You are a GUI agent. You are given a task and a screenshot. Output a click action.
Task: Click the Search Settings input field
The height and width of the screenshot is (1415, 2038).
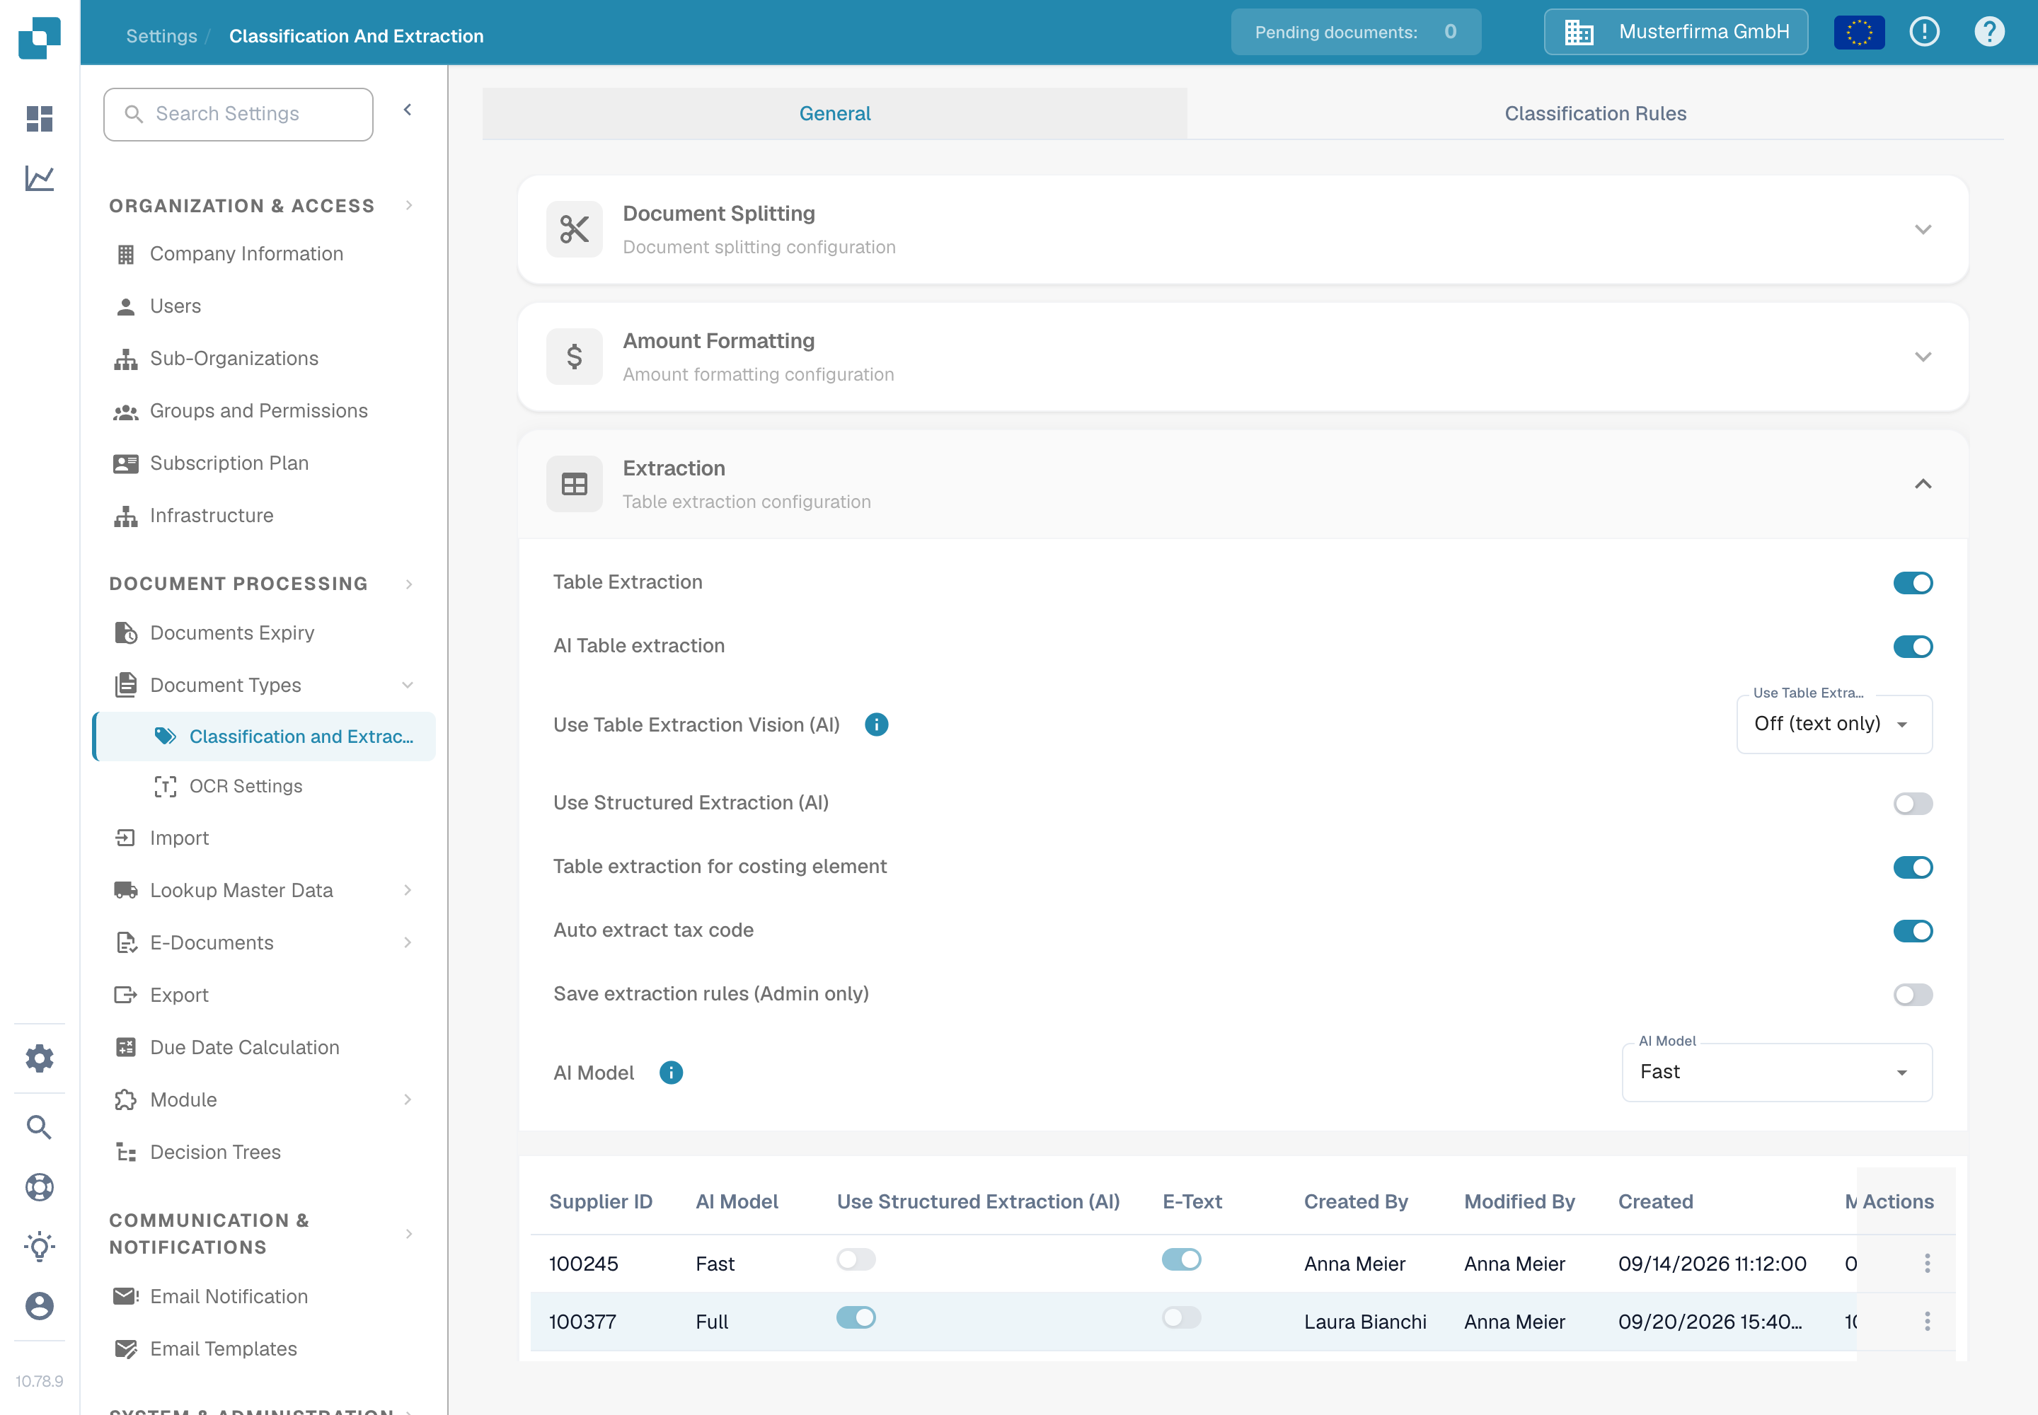(x=238, y=115)
